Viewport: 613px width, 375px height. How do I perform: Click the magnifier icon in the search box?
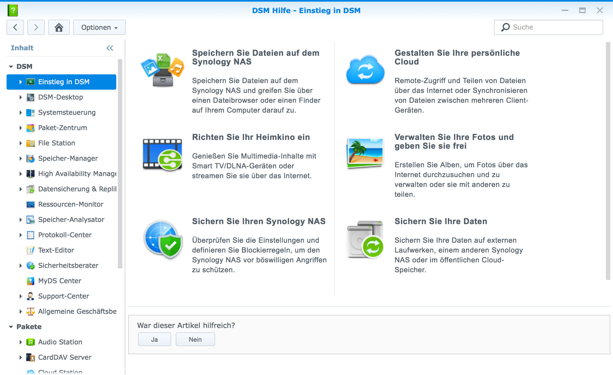click(505, 27)
